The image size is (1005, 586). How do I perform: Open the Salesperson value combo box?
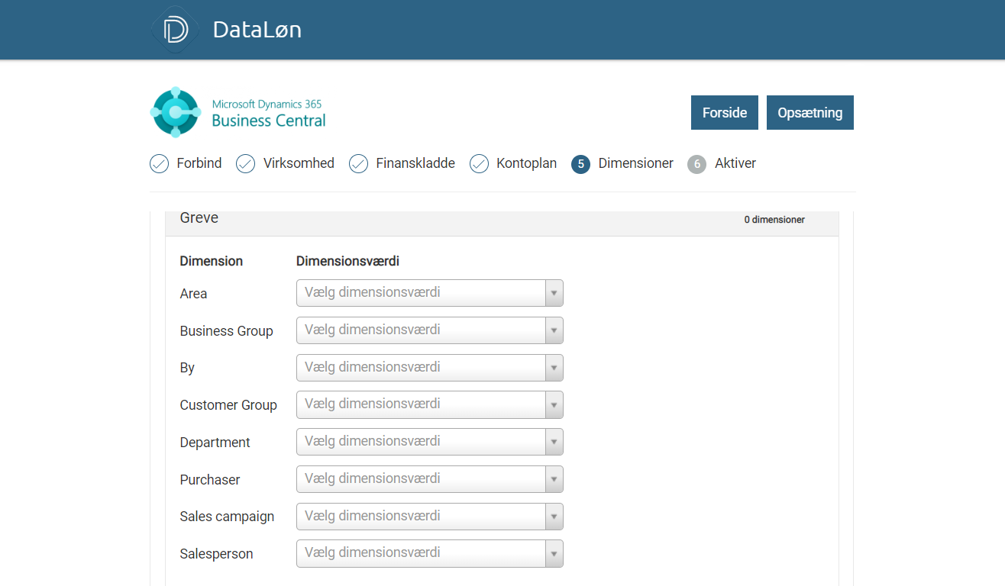(430, 553)
